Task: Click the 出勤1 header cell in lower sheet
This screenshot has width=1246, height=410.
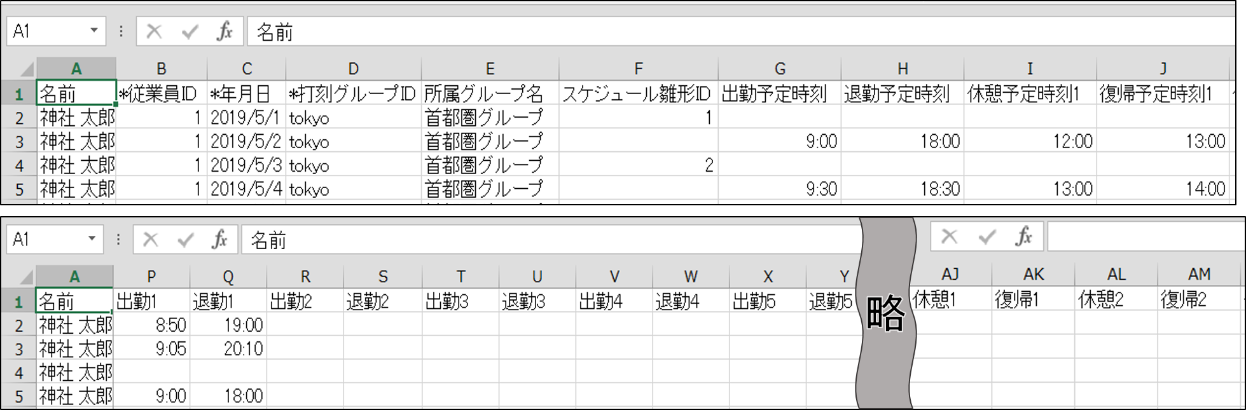Action: click(x=151, y=301)
